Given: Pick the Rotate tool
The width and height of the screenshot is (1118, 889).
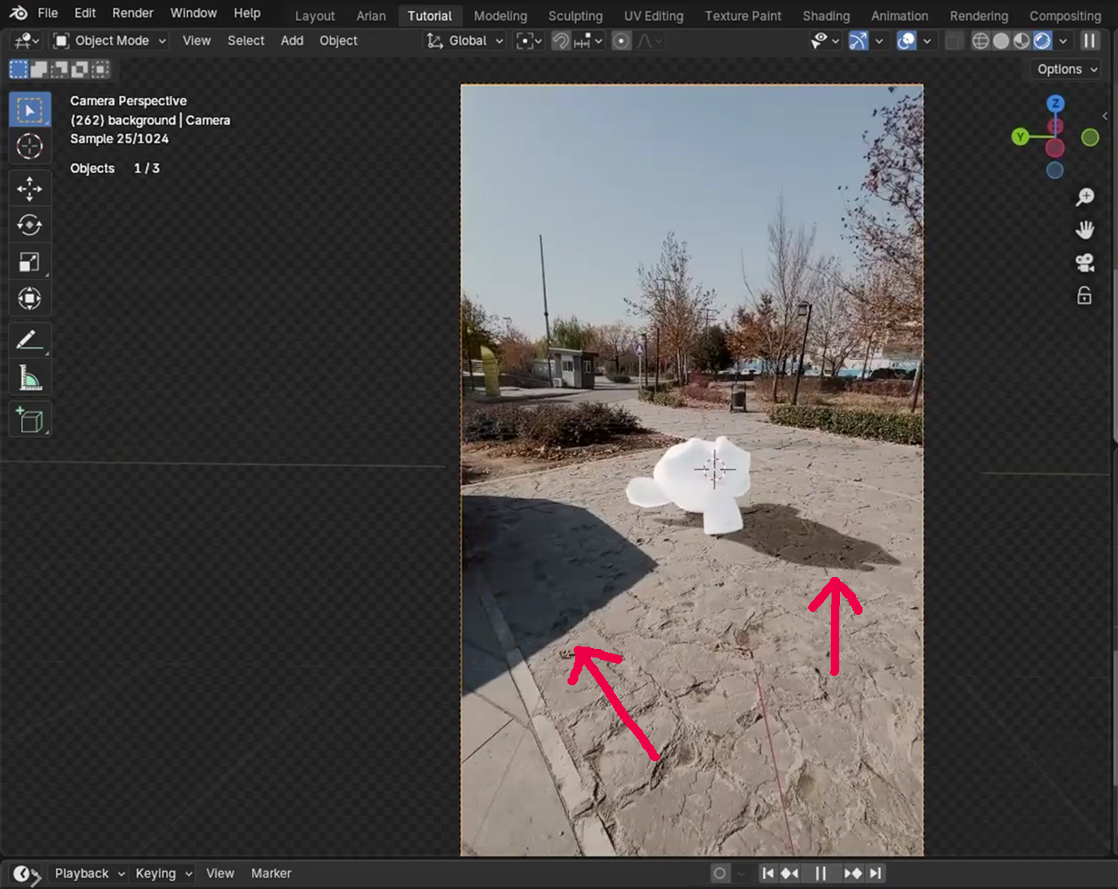Looking at the screenshot, I should [x=29, y=225].
